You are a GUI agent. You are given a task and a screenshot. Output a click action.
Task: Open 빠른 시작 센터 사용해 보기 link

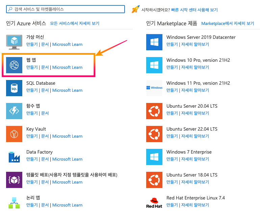click(194, 10)
